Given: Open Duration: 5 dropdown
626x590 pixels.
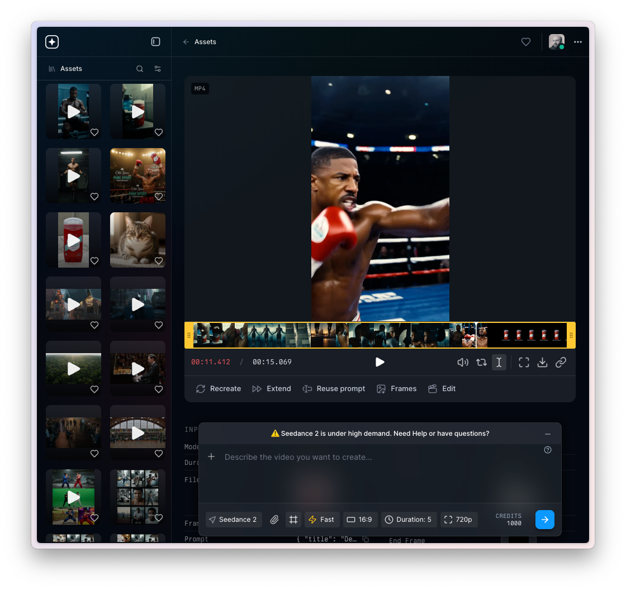Looking at the screenshot, I should click(409, 520).
